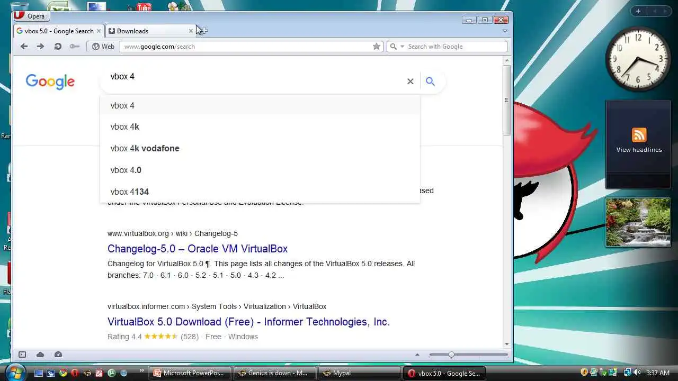Open Opera Link cloud icon
Image resolution: width=678 pixels, height=381 pixels.
pos(40,355)
